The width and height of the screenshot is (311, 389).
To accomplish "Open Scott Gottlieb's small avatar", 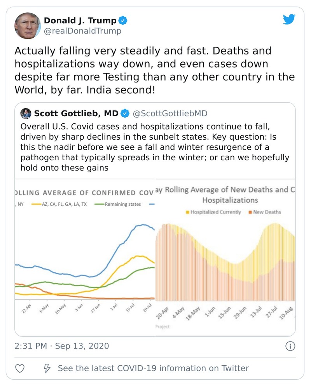I will (x=26, y=114).
